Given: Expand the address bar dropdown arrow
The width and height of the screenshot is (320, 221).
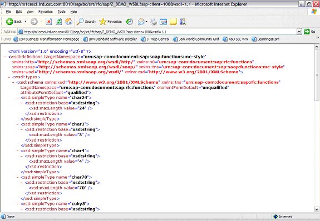Looking at the screenshot, I should (299, 32).
